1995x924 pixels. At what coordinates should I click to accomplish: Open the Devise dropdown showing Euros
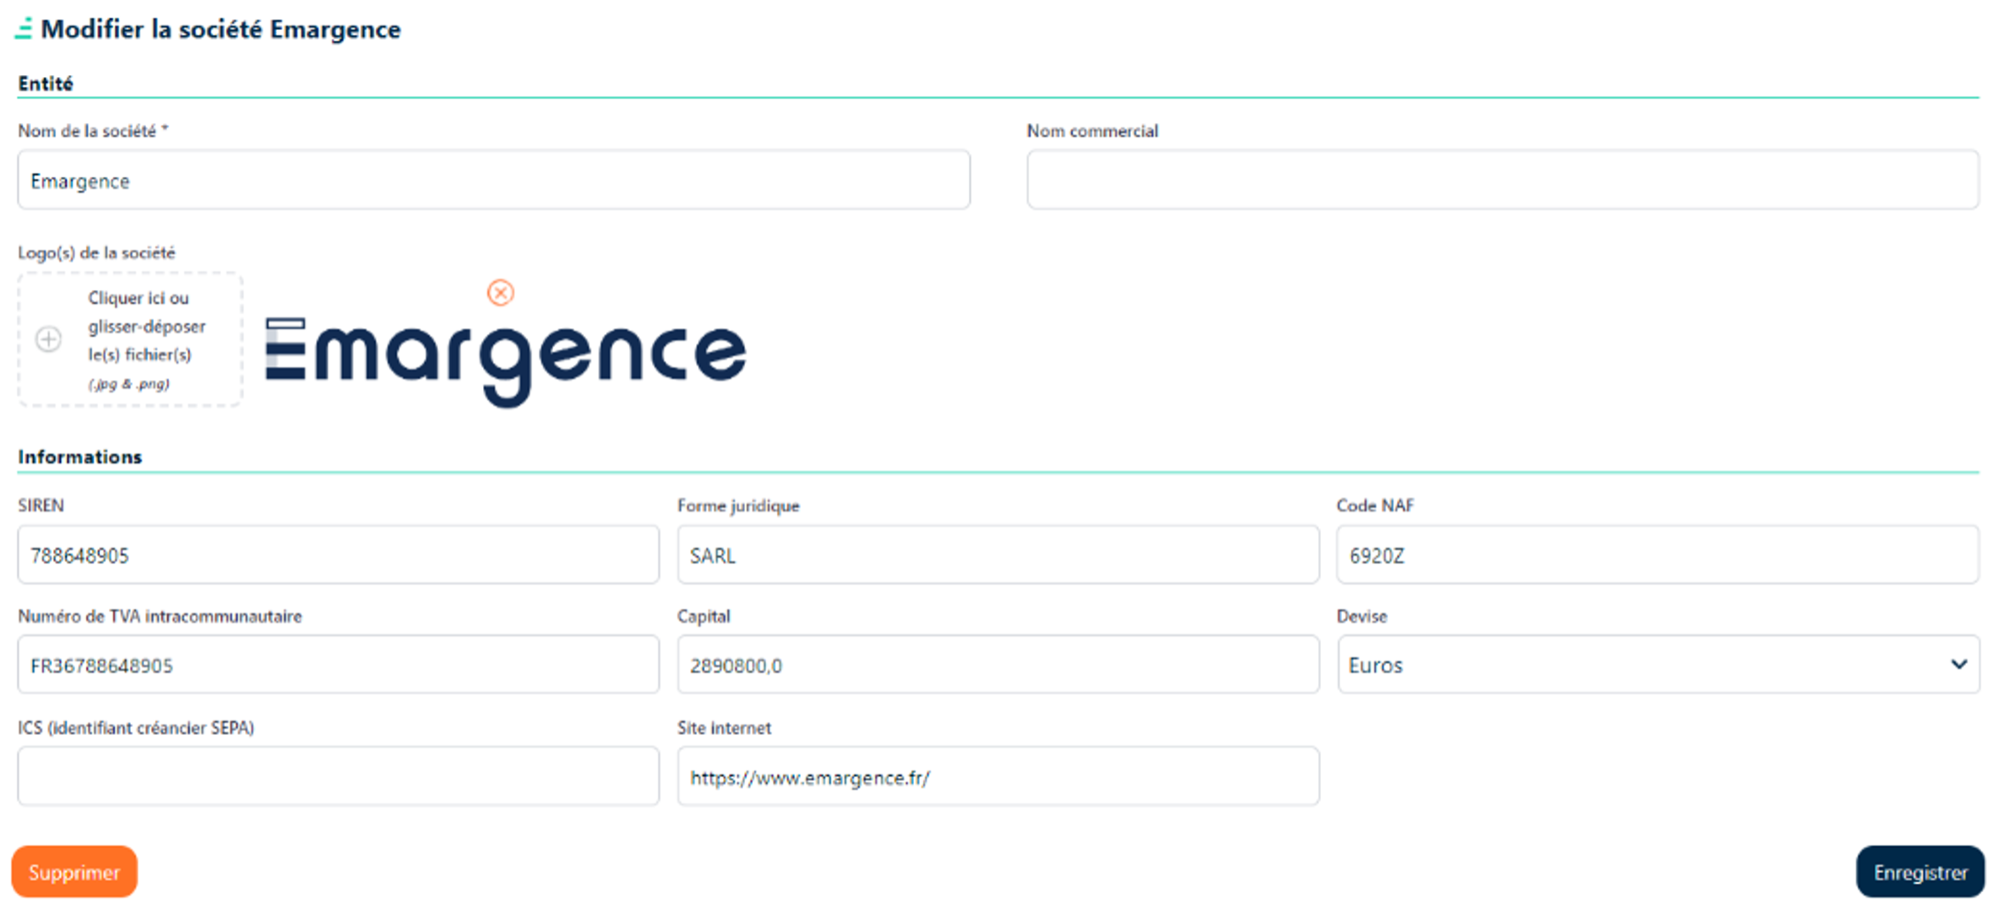pyautogui.click(x=1658, y=664)
